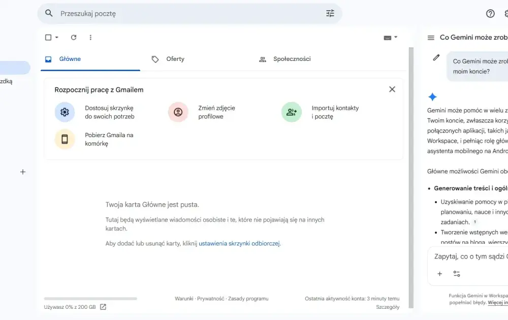This screenshot has width=508, height=320.
Task: Click the Pobierz Gmaila na komórkę icon
Action: click(65, 139)
